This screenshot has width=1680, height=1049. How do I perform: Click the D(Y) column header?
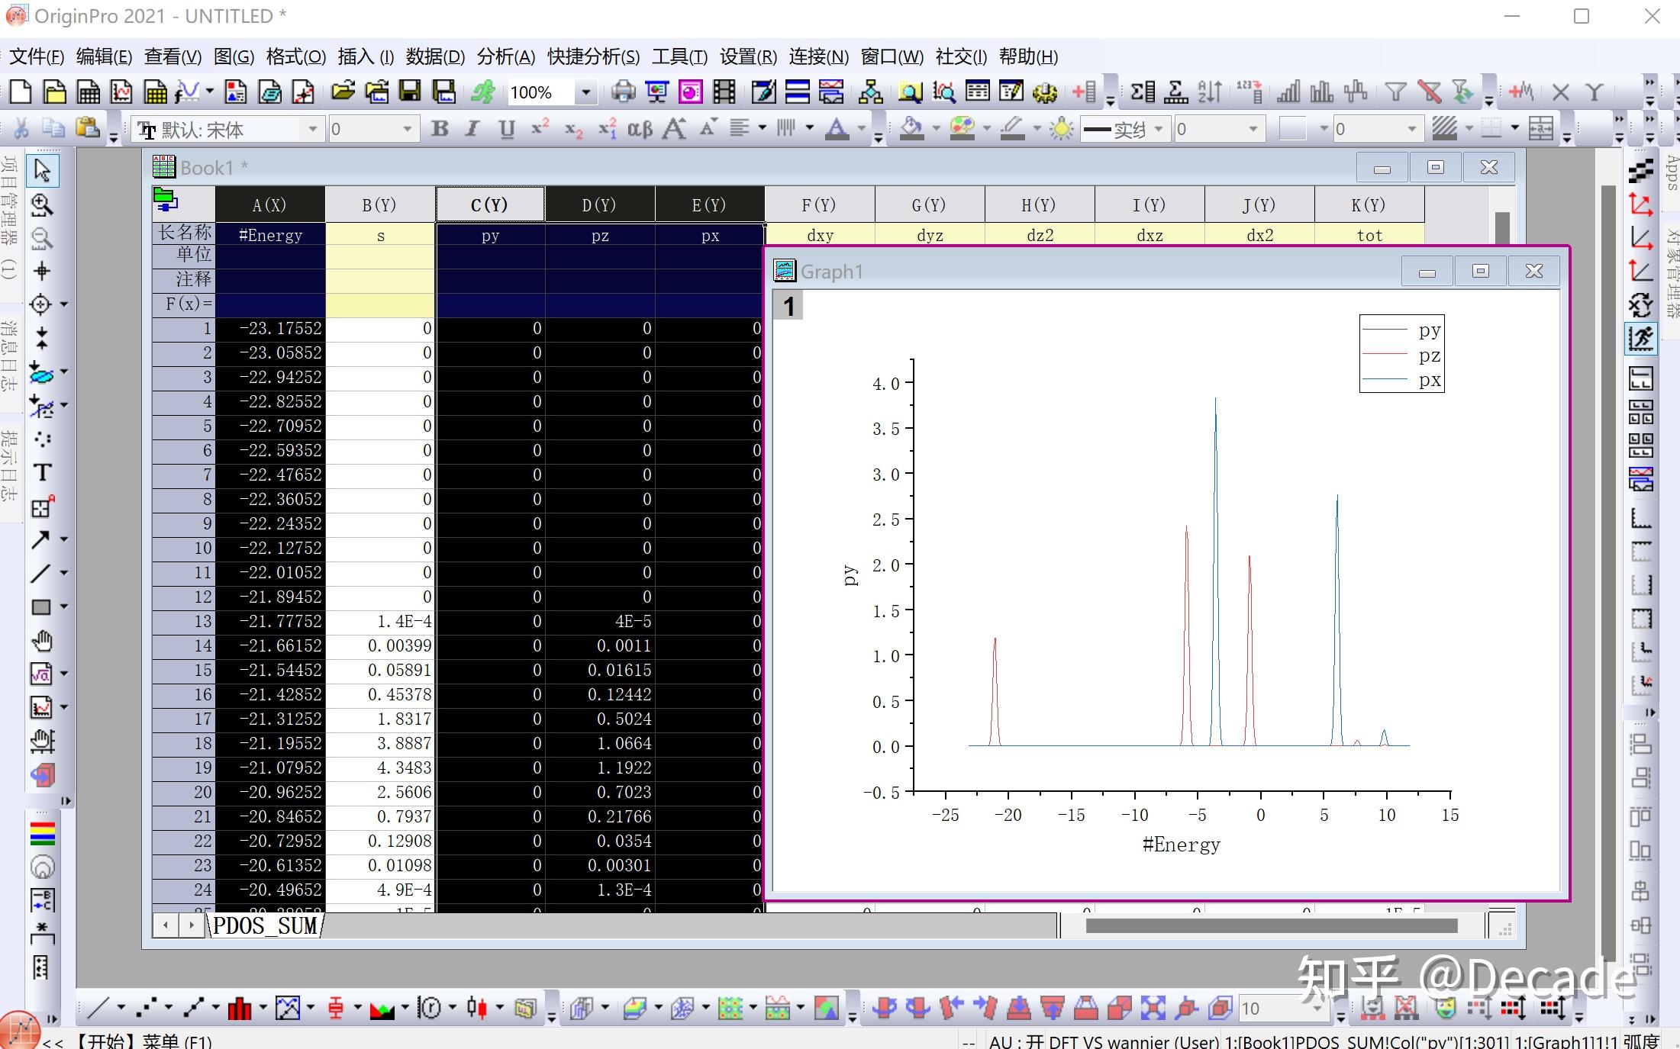click(x=599, y=204)
